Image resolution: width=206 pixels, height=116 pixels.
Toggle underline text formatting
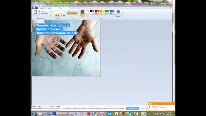61,15
